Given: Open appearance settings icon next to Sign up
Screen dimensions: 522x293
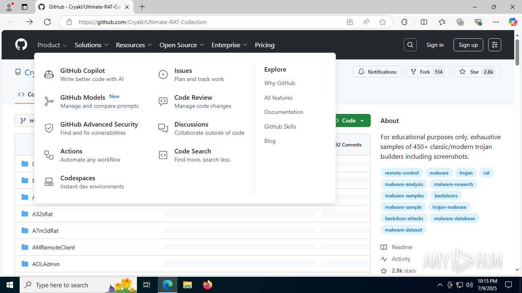Looking at the screenshot, I should pos(495,45).
